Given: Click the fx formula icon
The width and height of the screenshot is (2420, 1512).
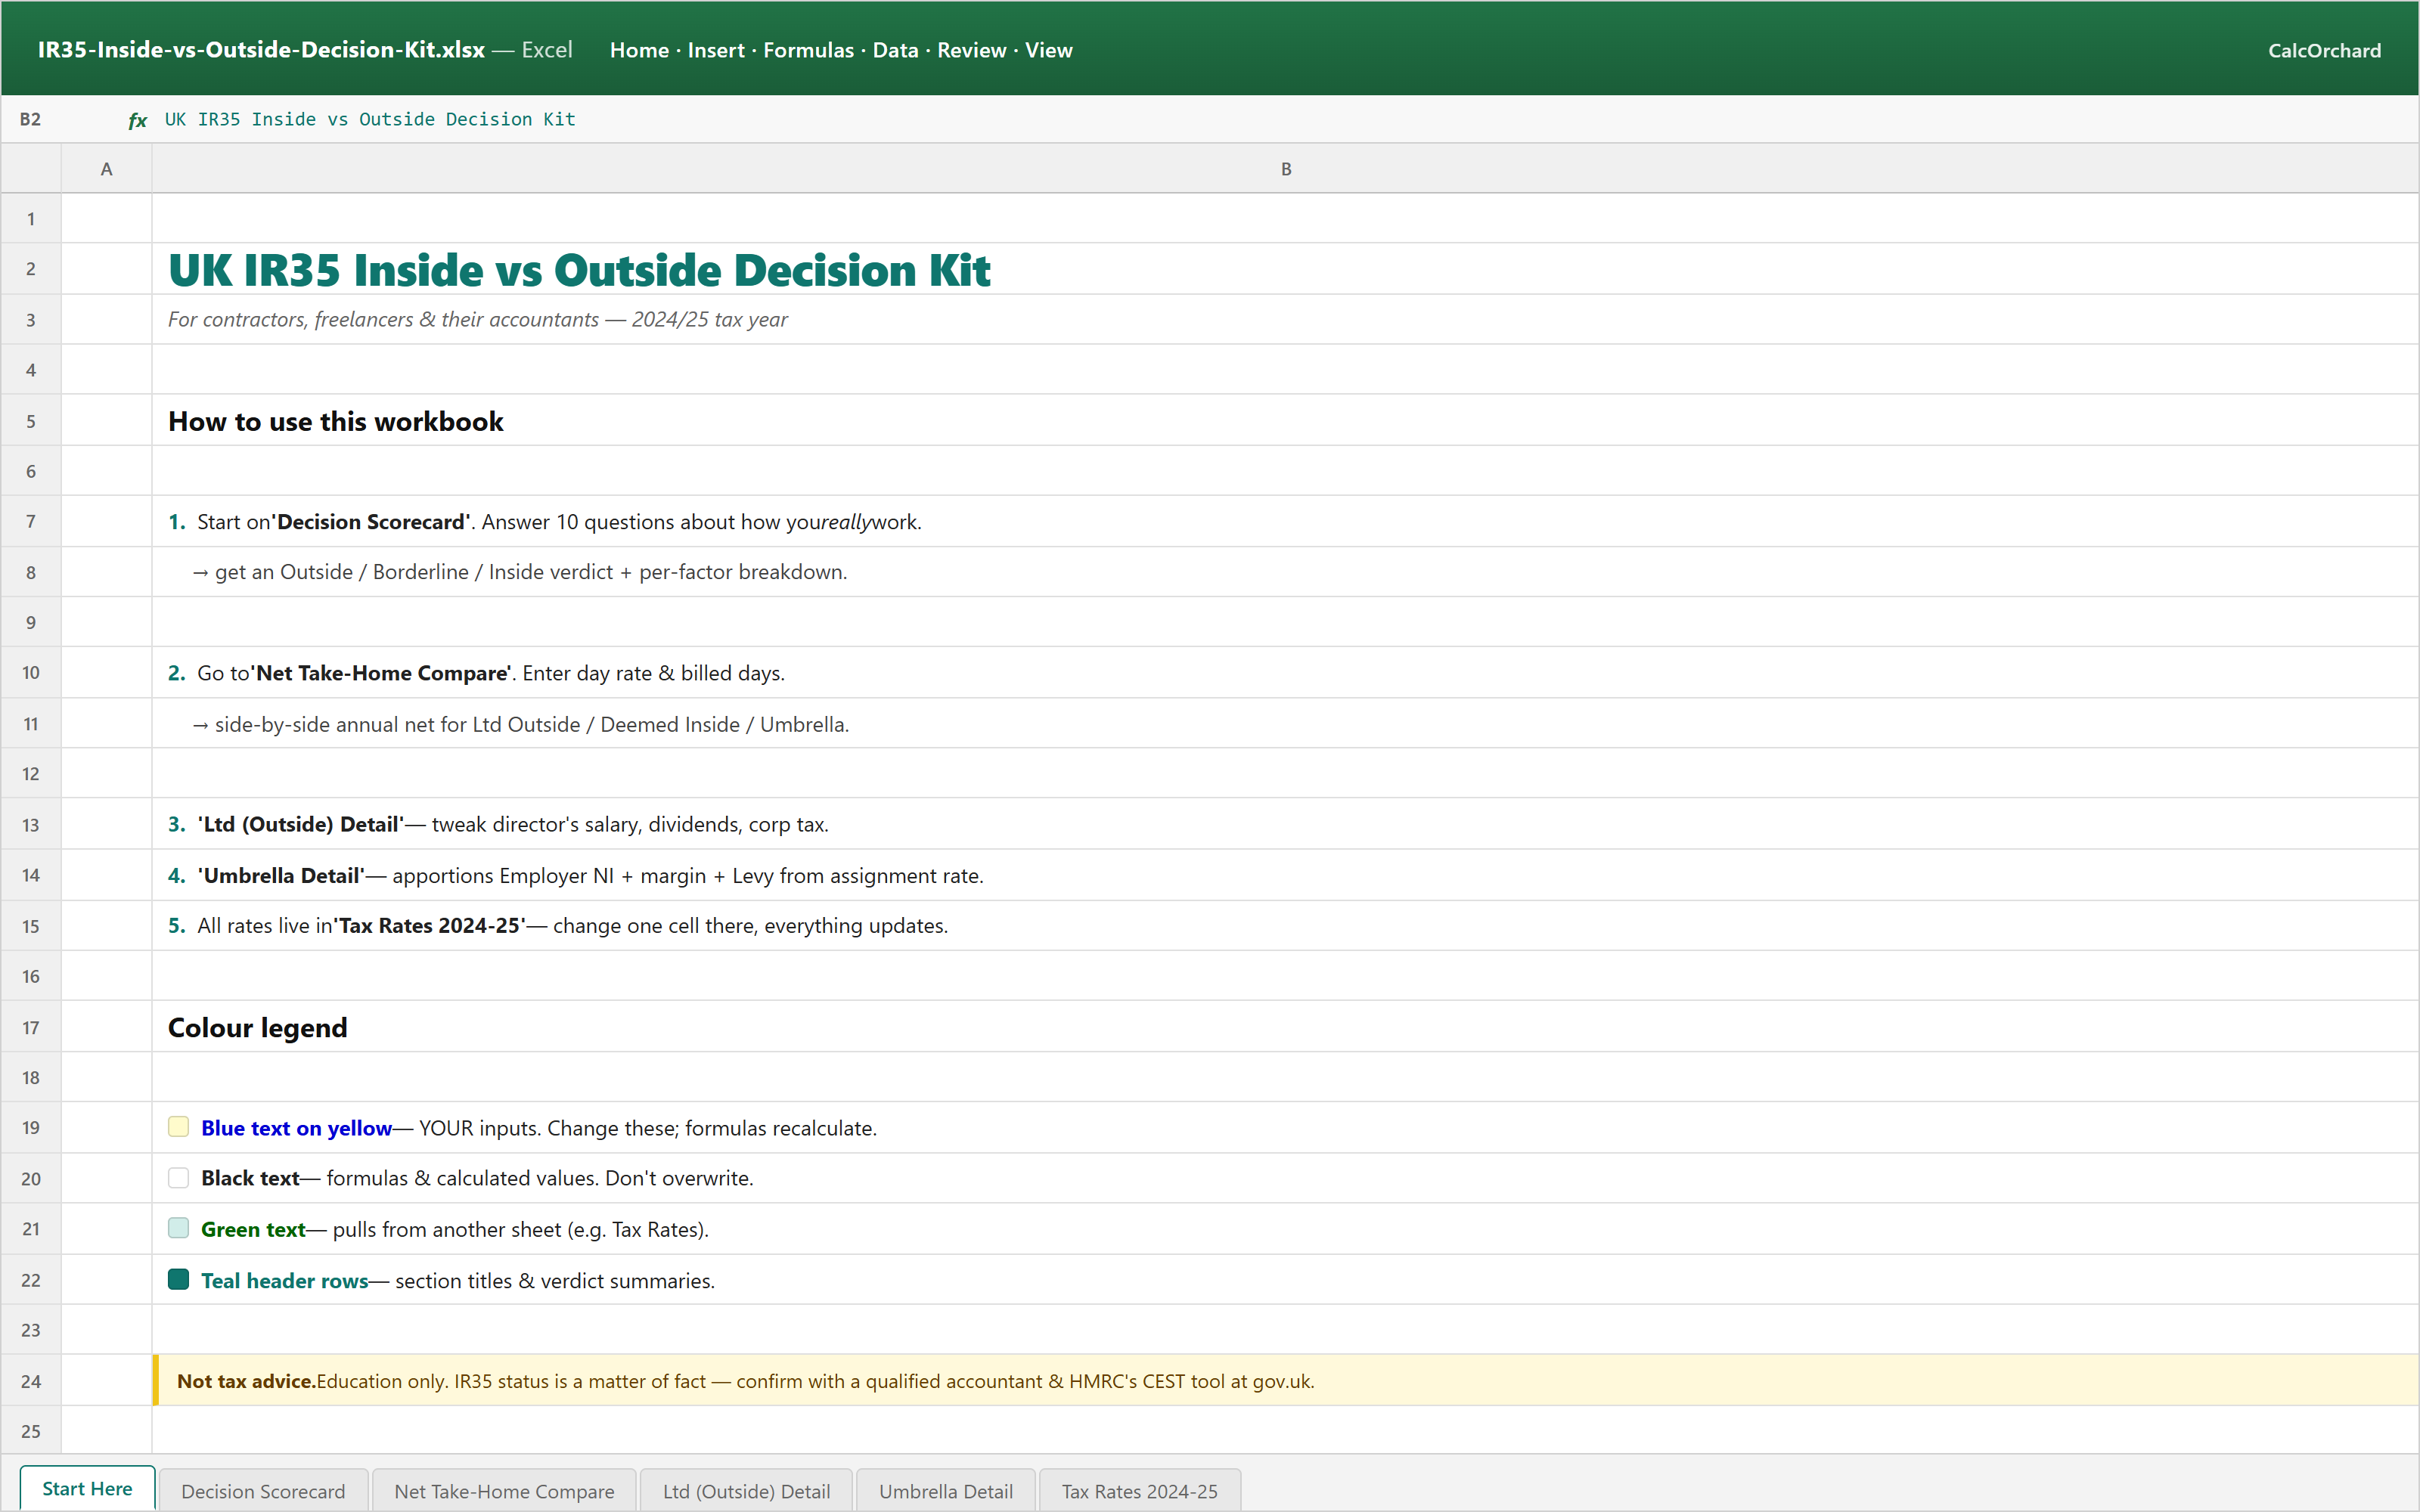Looking at the screenshot, I should [x=137, y=120].
